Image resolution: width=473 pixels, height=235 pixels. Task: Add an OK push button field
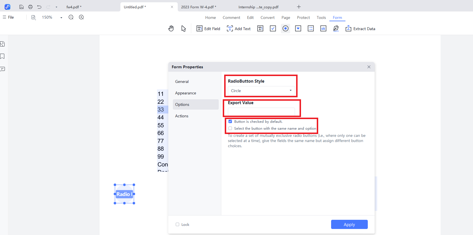coord(323,28)
